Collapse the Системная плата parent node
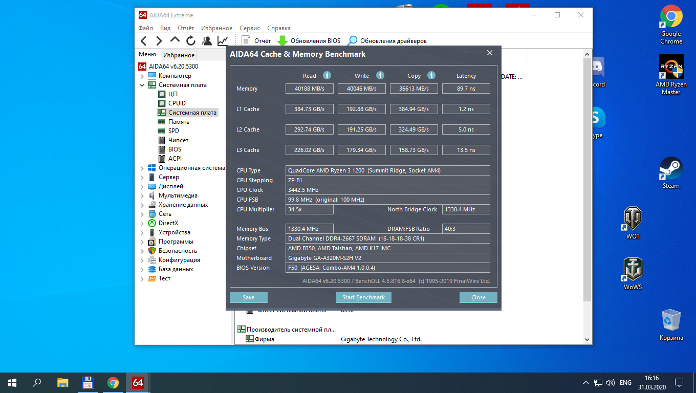 coord(142,85)
